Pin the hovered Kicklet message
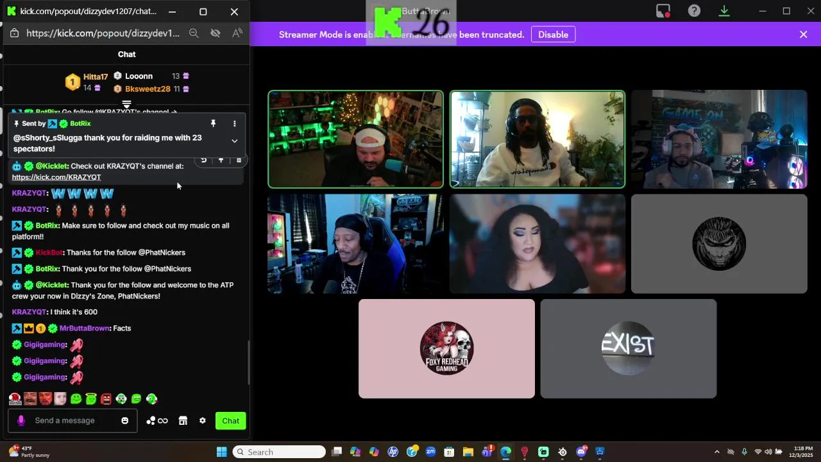The height and width of the screenshot is (462, 821). 221,160
